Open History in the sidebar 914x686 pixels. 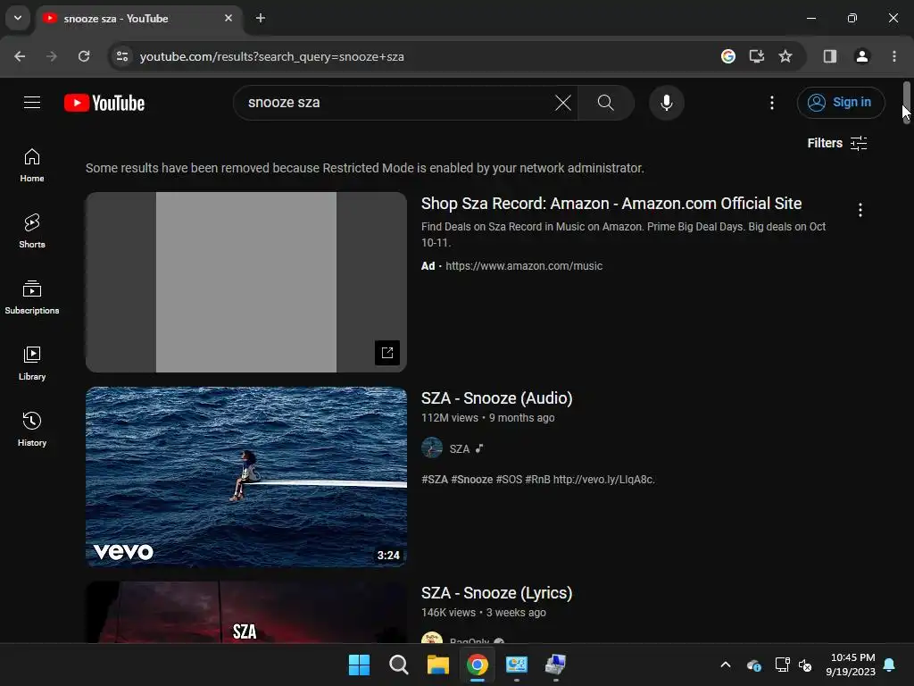click(x=32, y=429)
